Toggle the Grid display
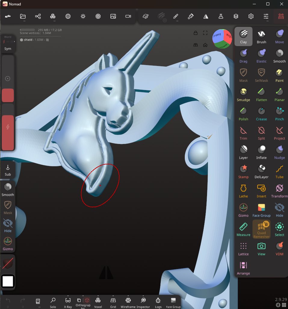This screenshot has width=288, height=309. [x=113, y=302]
